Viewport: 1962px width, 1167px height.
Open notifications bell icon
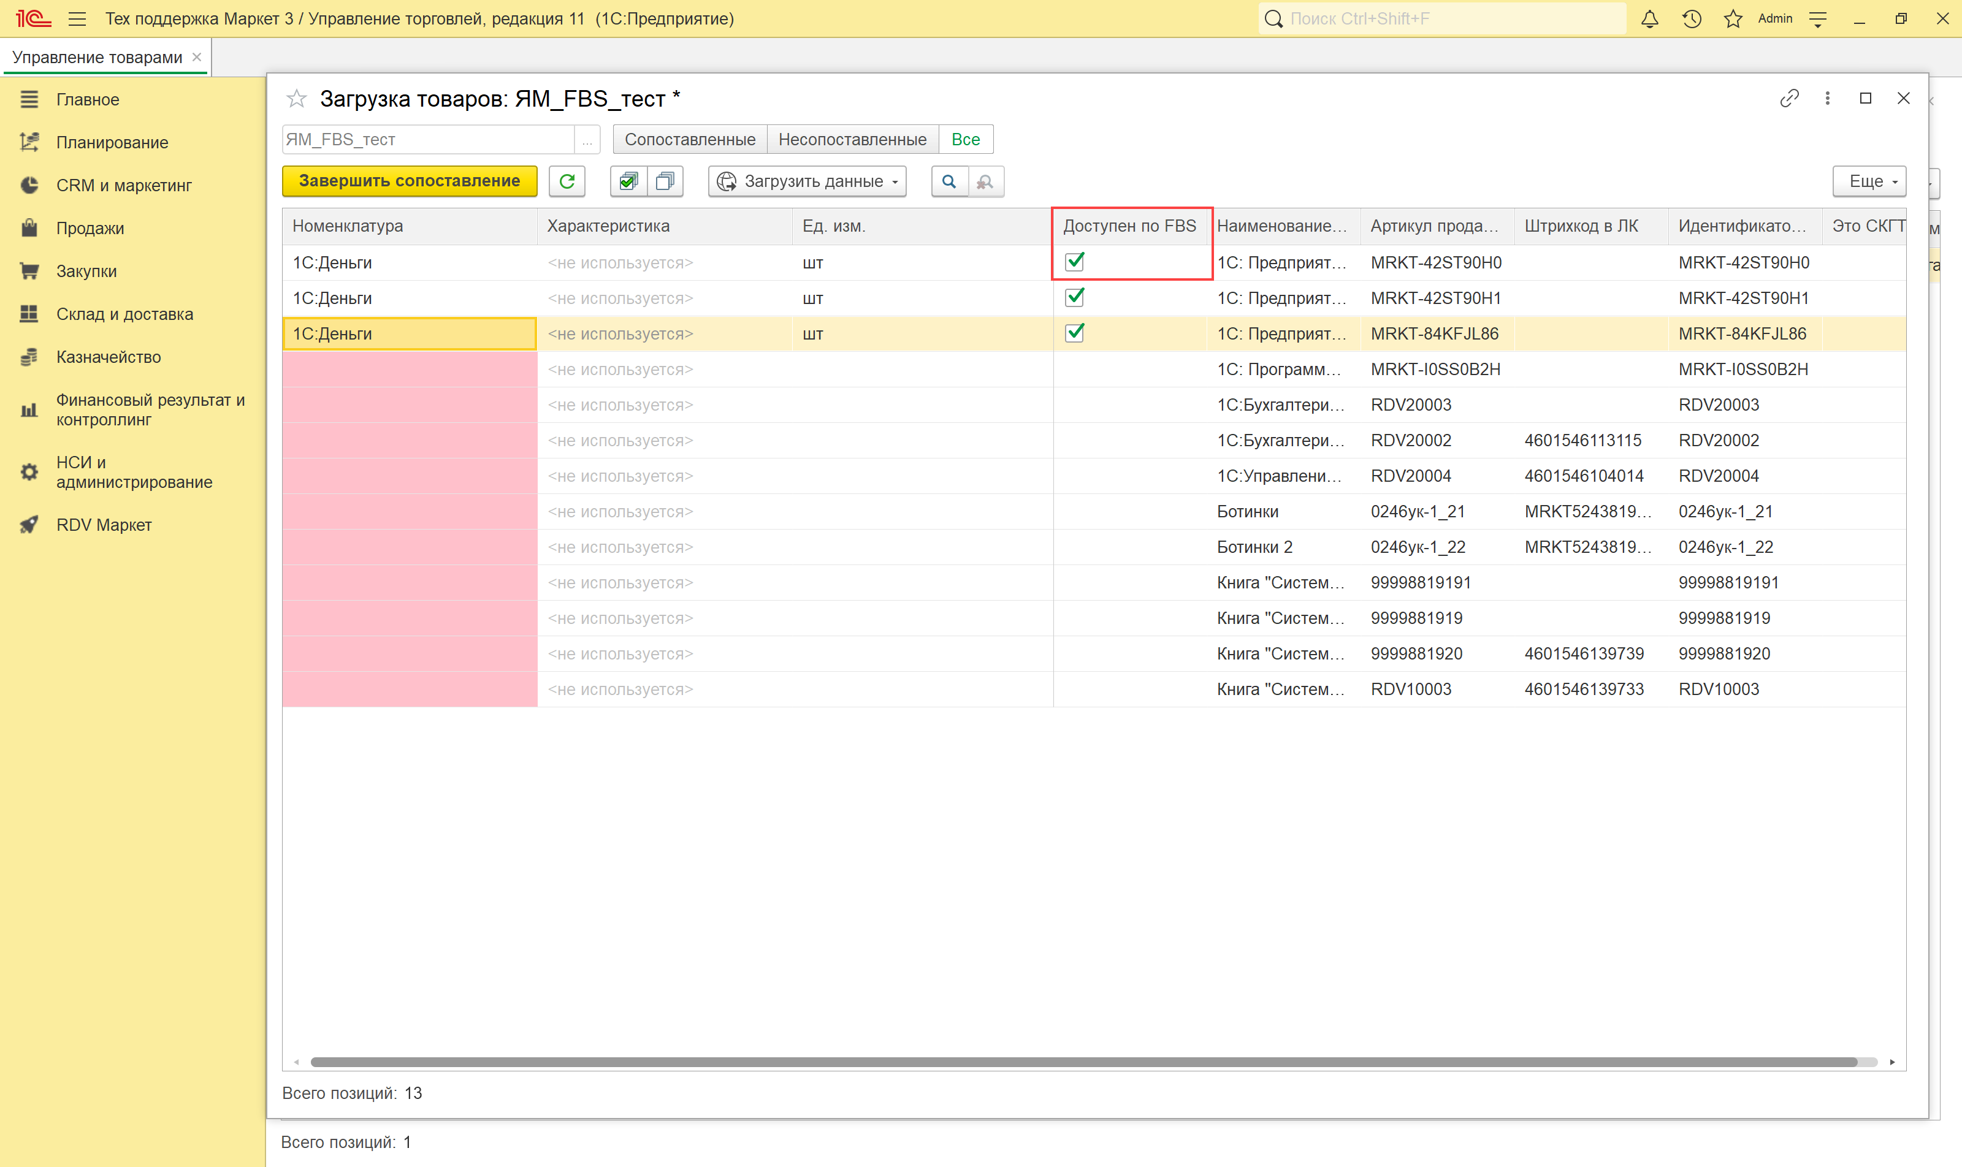point(1650,19)
